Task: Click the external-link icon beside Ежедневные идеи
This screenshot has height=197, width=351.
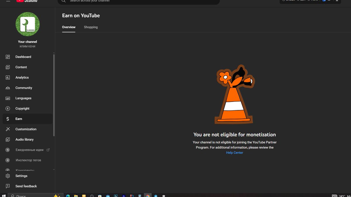Action: (48, 150)
